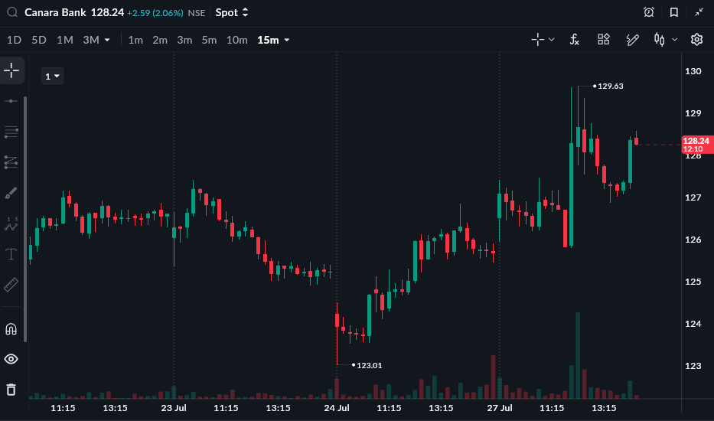Open the indicators fx menu
Image resolution: width=714 pixels, height=421 pixels.
[x=575, y=40]
